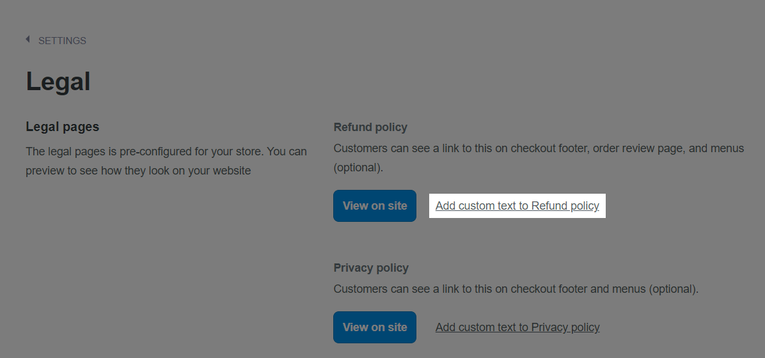Click the line 'preview to see how they look'

coord(138,171)
